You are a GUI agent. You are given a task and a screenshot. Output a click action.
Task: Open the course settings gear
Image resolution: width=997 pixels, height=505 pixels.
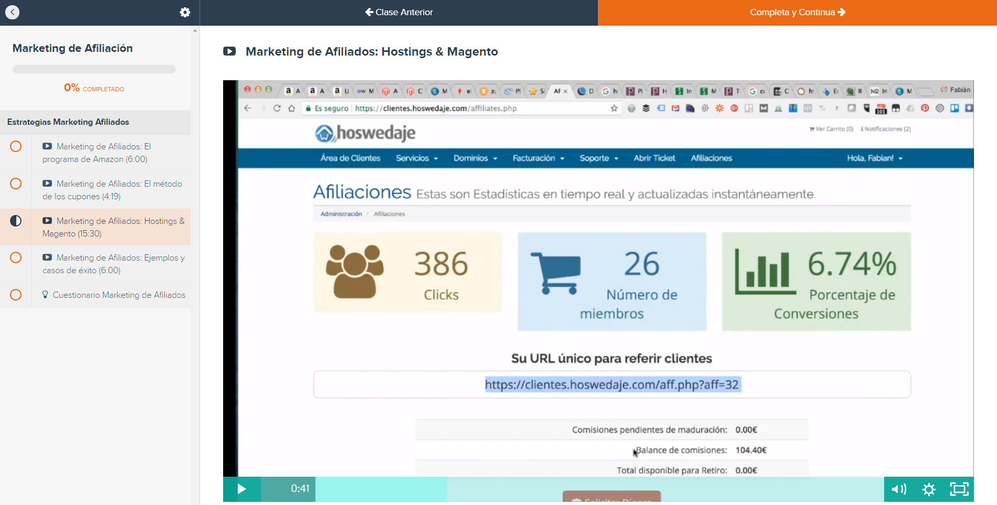coord(185,12)
